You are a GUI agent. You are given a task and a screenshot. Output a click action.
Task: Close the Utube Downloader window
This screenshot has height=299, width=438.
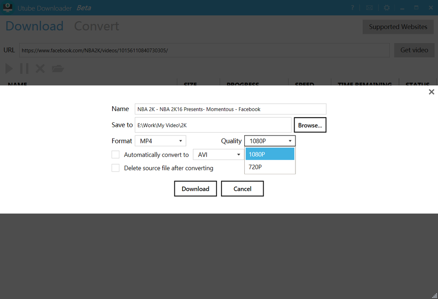(x=431, y=8)
